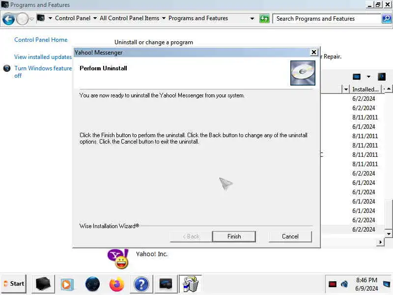Open the Installed On column dropdown arrow
The height and width of the screenshot is (295, 393).
coord(384,89)
